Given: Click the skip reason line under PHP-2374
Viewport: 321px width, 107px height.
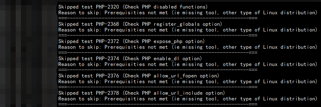Looking at the screenshot, I should point(188,64).
